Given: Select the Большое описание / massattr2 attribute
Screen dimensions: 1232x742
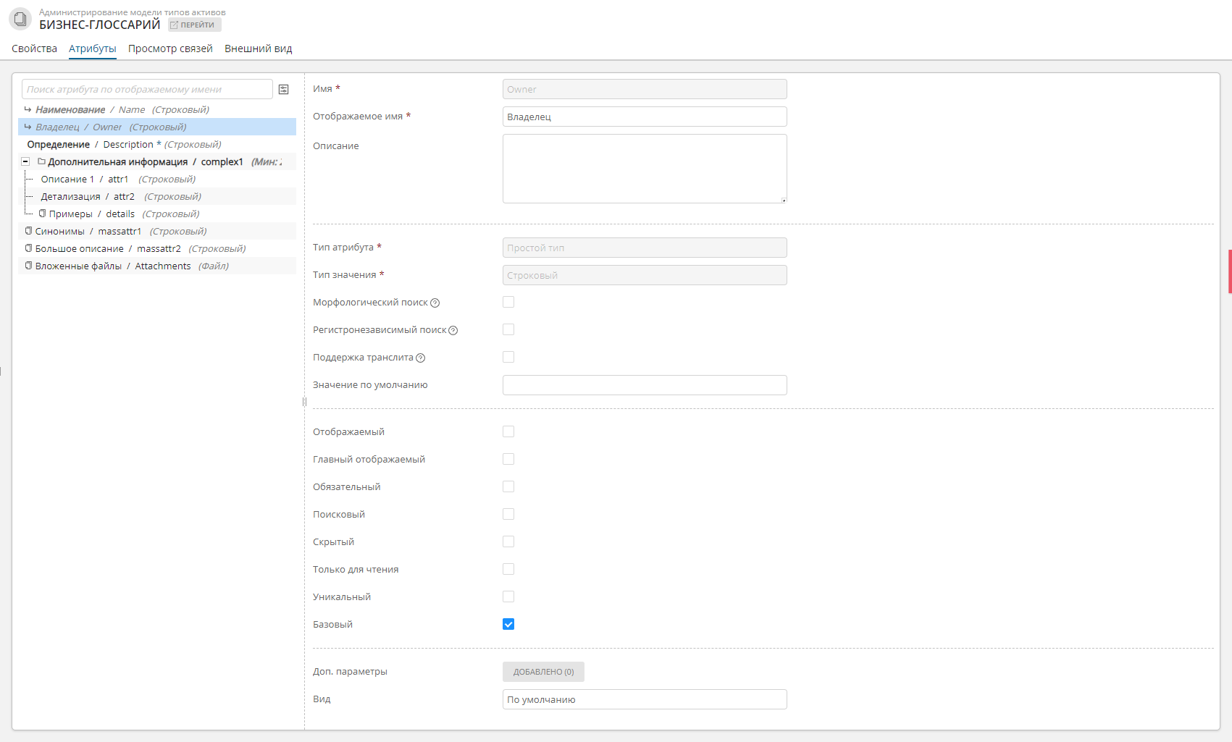Looking at the screenshot, I should pyautogui.click(x=157, y=248).
